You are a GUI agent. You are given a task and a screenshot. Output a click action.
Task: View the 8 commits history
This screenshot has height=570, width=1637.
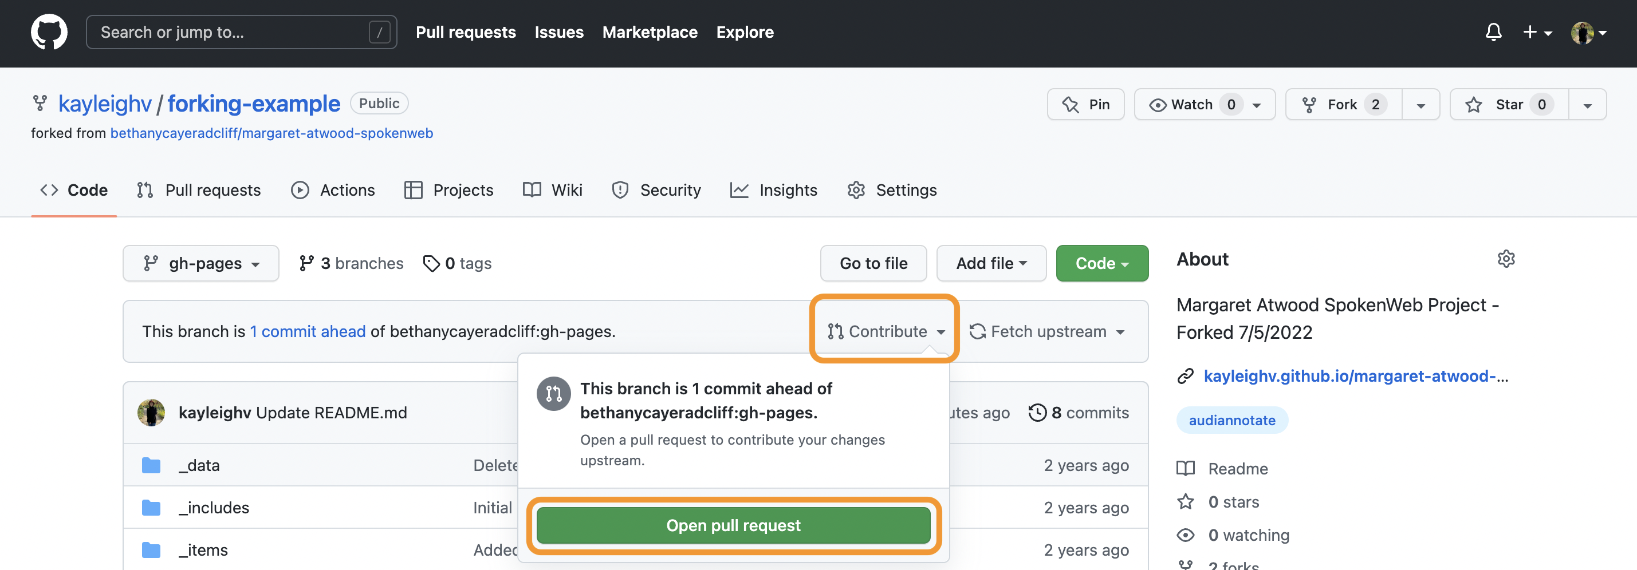pyautogui.click(x=1079, y=413)
